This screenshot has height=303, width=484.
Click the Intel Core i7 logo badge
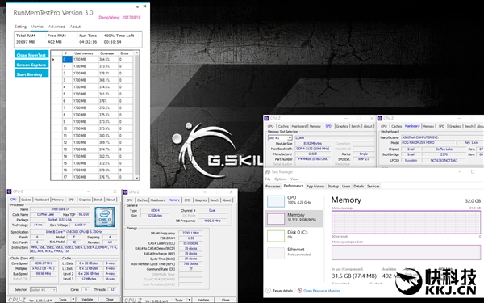105,217
